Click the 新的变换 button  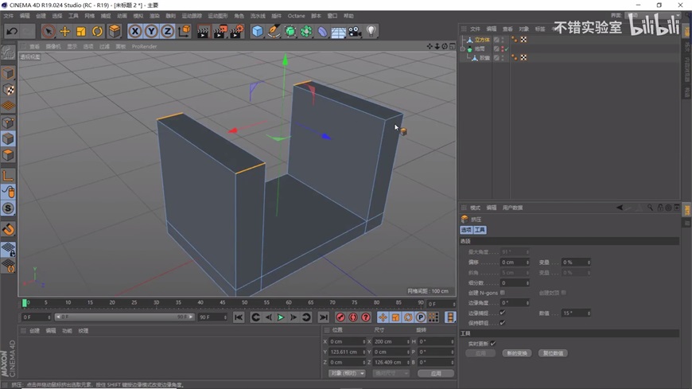[517, 353]
